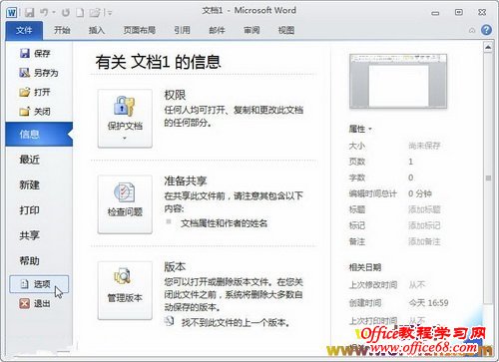Click 退出 to exit Word
The image size is (499, 362).
(35, 303)
